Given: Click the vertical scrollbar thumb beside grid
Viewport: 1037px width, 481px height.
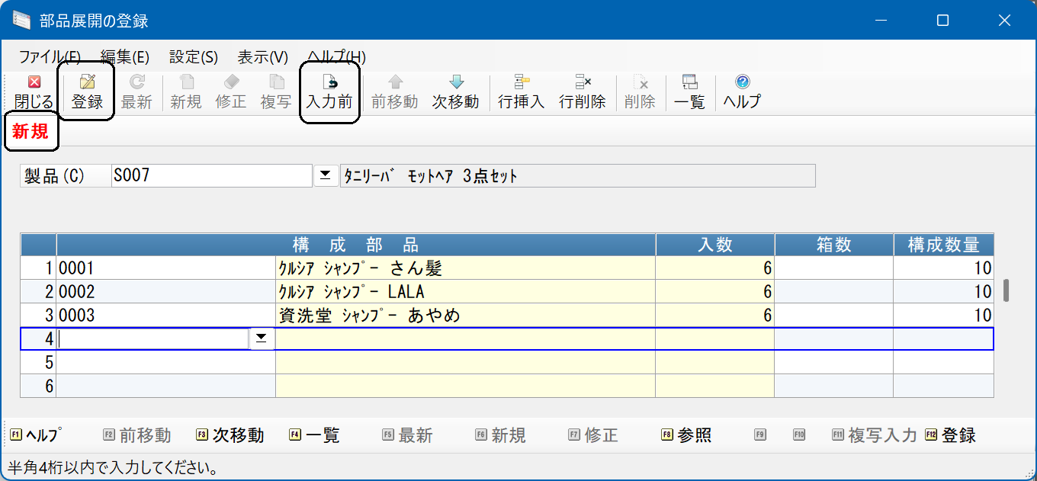Looking at the screenshot, I should (x=1006, y=290).
